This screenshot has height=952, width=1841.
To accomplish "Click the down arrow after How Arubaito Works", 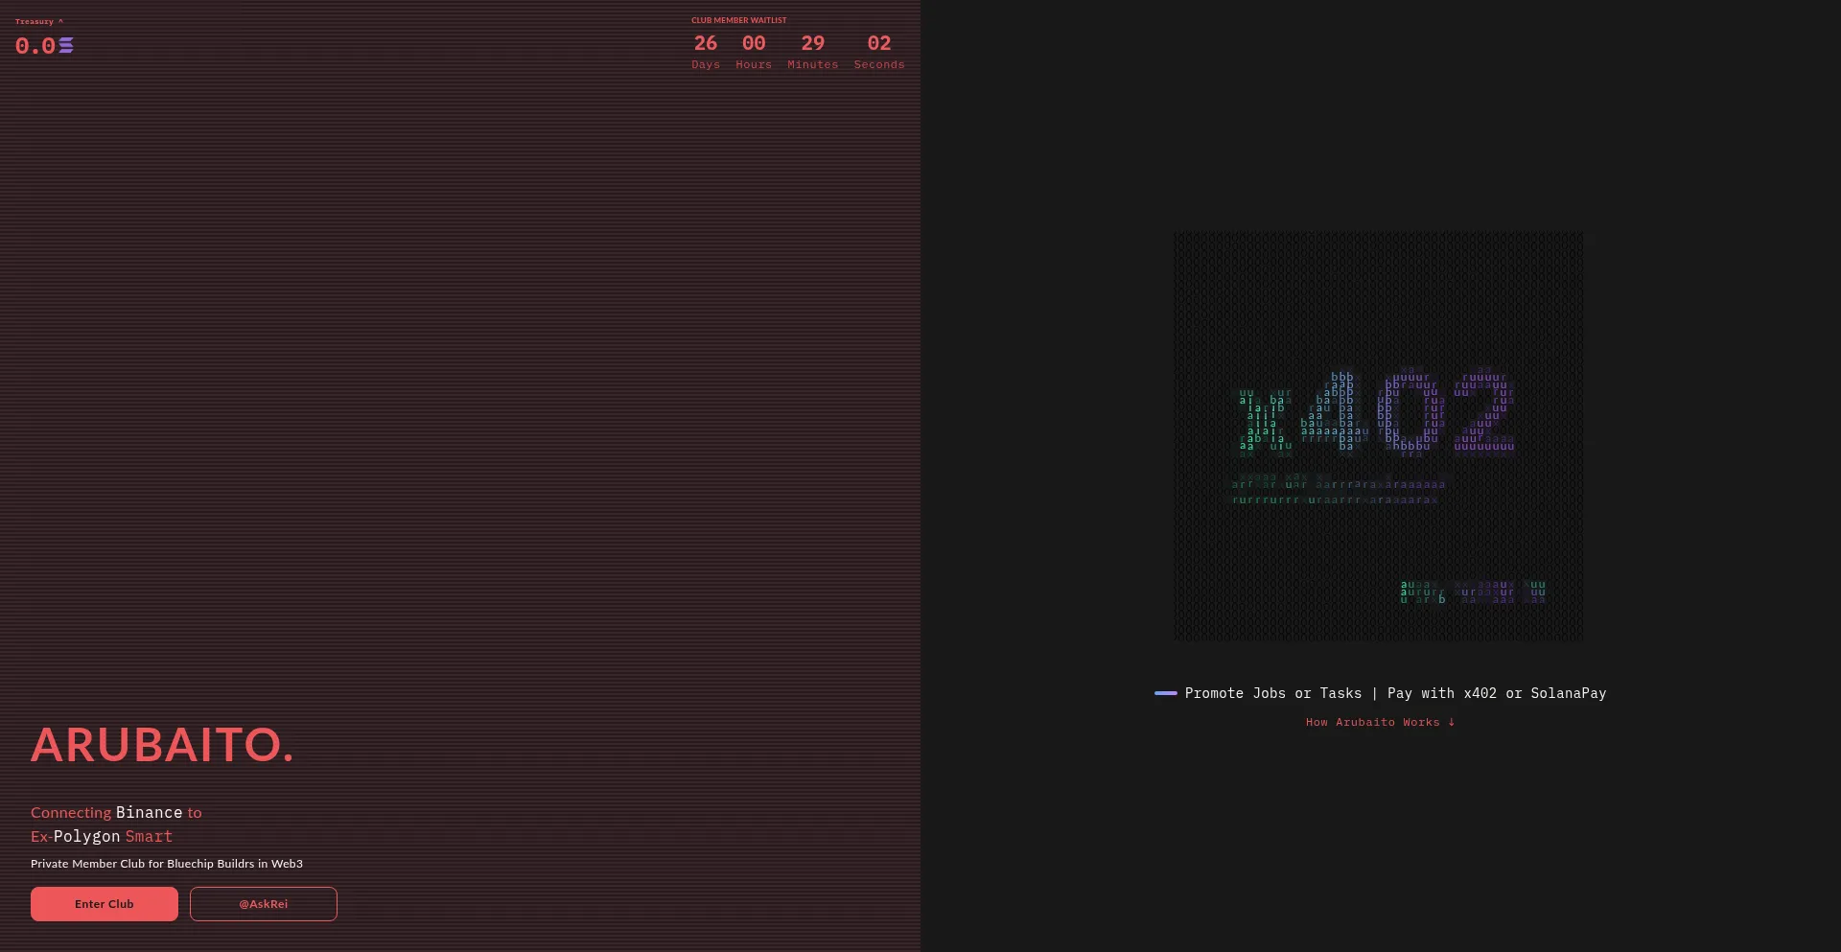I will (x=1451, y=722).
